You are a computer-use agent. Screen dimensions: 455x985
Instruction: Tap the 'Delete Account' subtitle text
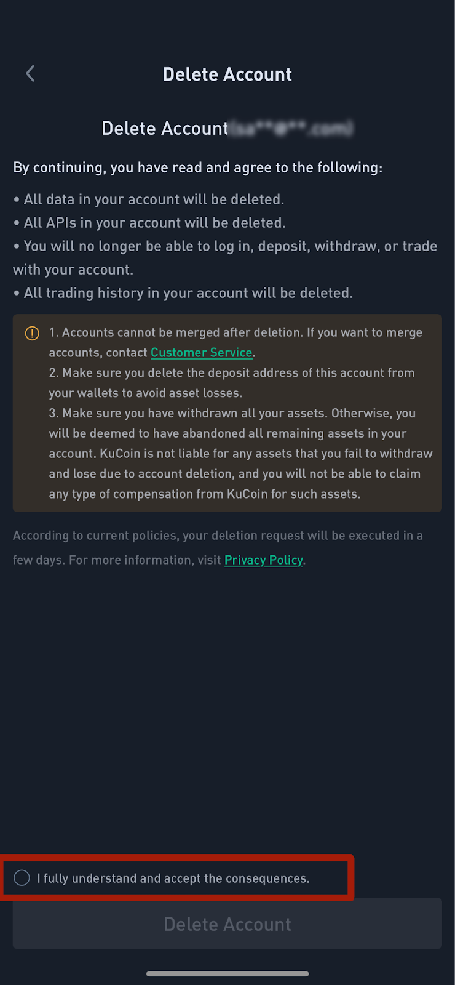(x=165, y=128)
